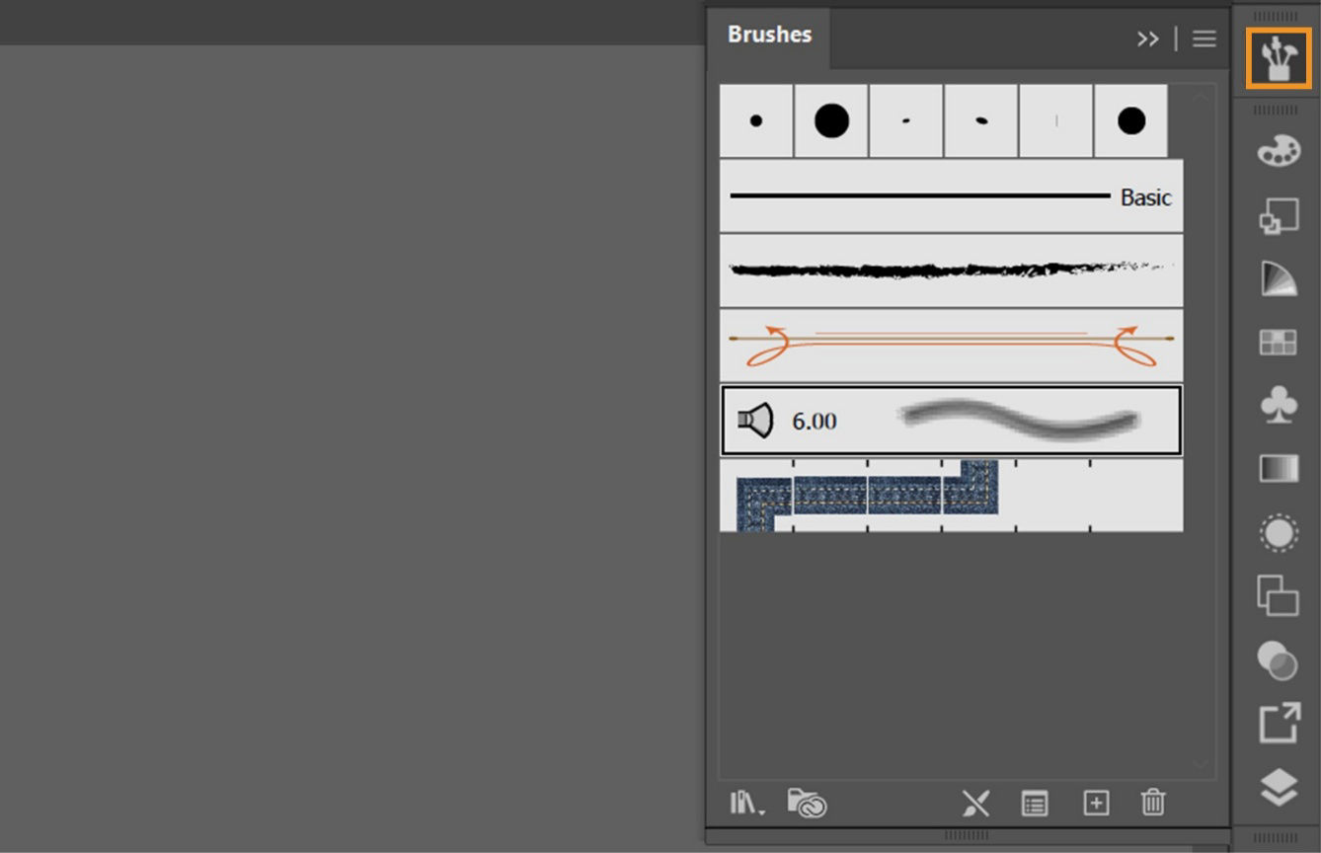This screenshot has width=1321, height=853.
Task: Open the Swatches panel
Action: pos(1278,341)
